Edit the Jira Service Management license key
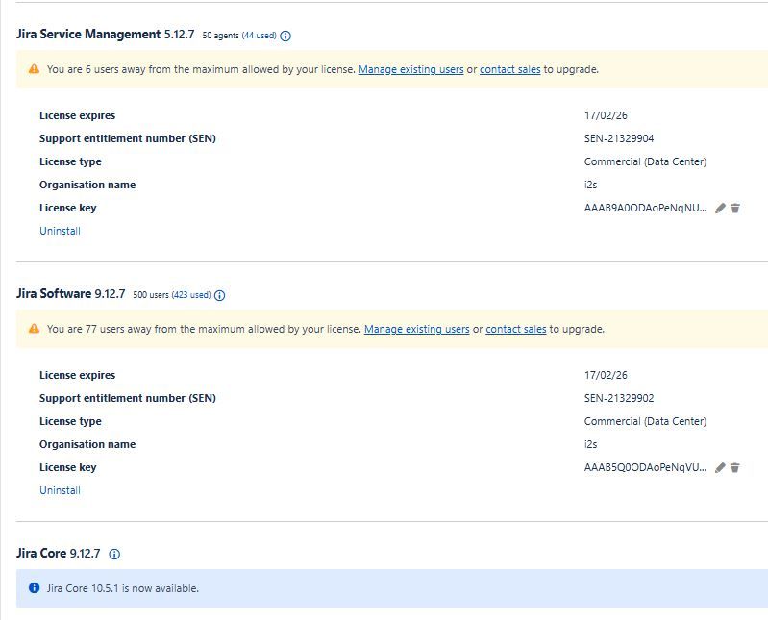This screenshot has height=620, width=768. (x=720, y=209)
